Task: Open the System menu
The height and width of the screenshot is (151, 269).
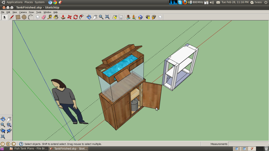Action: tap(39, 2)
